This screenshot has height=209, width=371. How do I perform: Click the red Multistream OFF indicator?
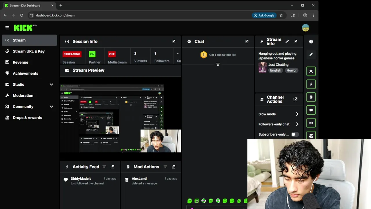click(x=112, y=54)
